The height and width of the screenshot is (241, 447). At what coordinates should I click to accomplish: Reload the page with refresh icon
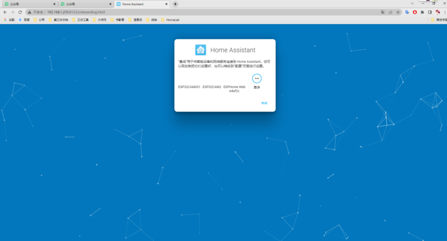20,12
